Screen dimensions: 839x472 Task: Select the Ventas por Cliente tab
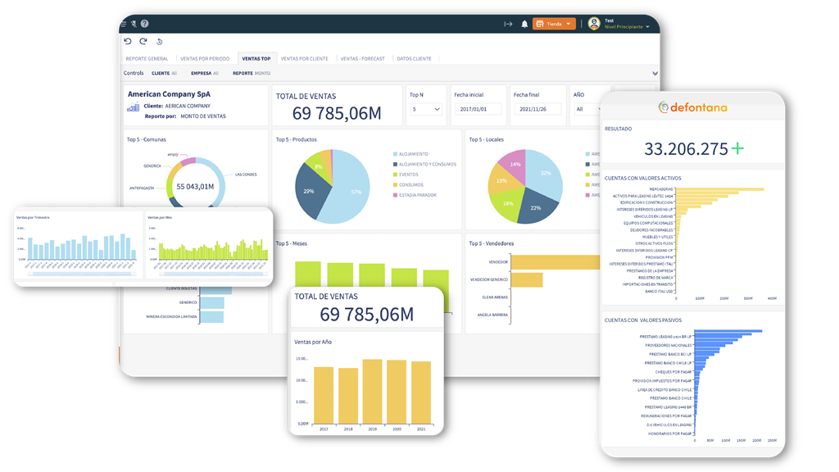(x=305, y=59)
